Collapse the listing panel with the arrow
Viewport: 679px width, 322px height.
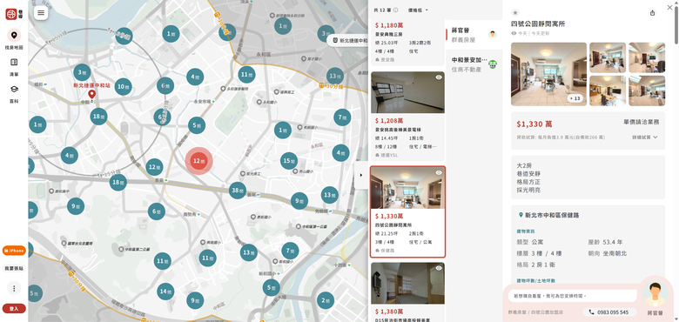[x=361, y=175]
